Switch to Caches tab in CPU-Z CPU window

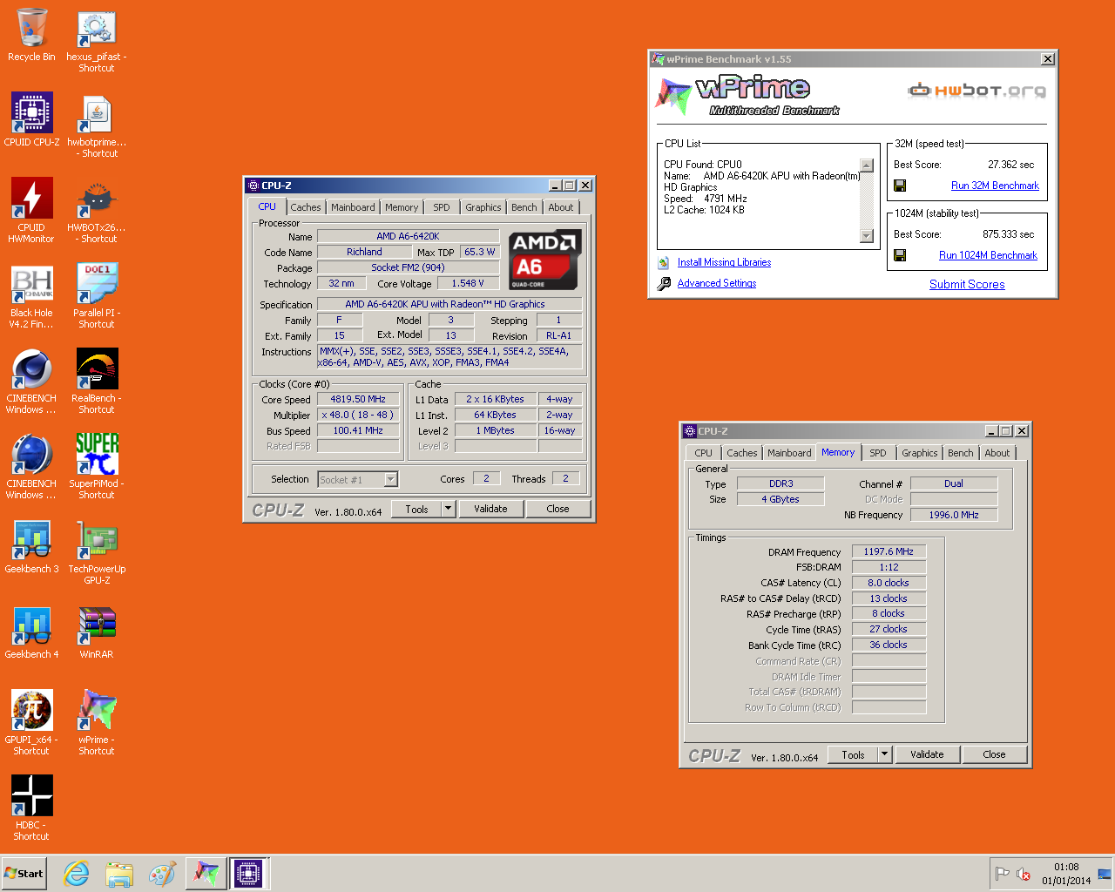306,207
